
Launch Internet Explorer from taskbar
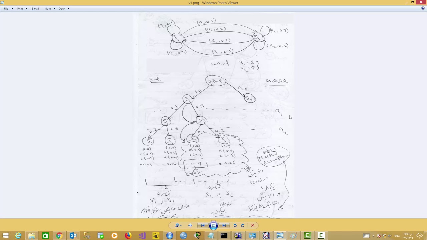pyautogui.click(x=18, y=236)
